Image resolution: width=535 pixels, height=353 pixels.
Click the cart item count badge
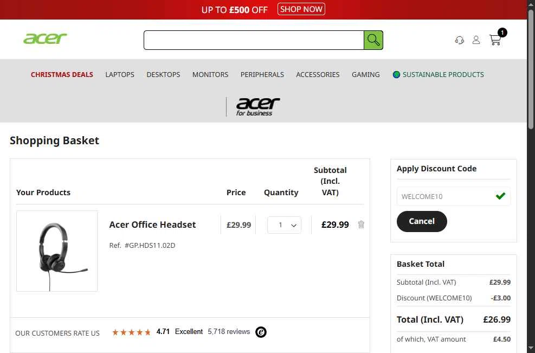click(502, 33)
